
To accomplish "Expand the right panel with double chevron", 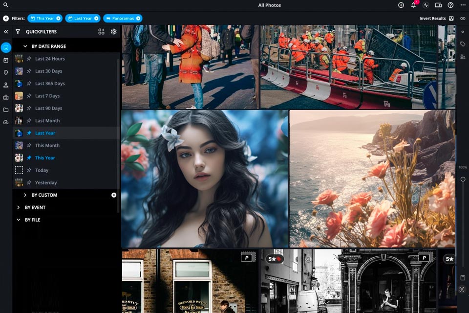I will pos(463,31).
